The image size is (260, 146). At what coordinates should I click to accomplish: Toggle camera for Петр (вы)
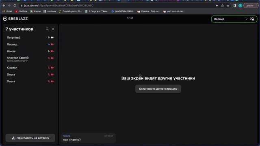tap(52, 38)
